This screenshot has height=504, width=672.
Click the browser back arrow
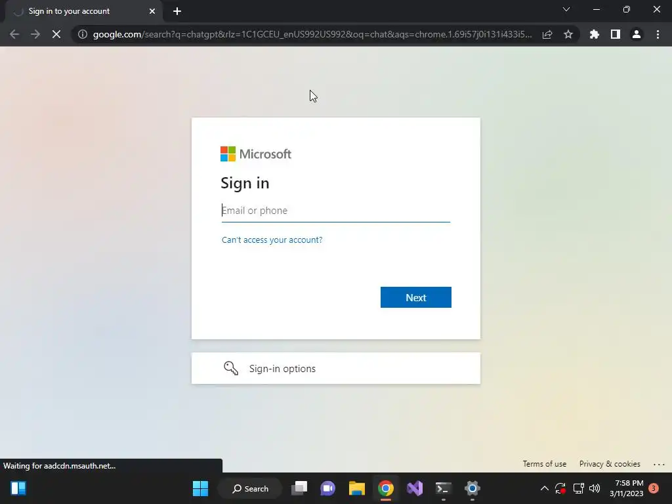coord(14,34)
